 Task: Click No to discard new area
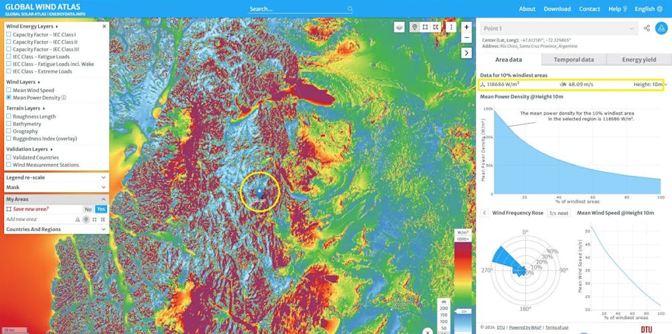click(x=88, y=209)
